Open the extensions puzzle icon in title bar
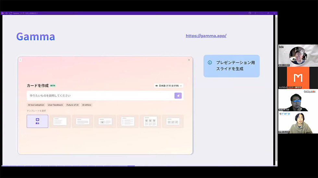The image size is (318, 178). 250,13
